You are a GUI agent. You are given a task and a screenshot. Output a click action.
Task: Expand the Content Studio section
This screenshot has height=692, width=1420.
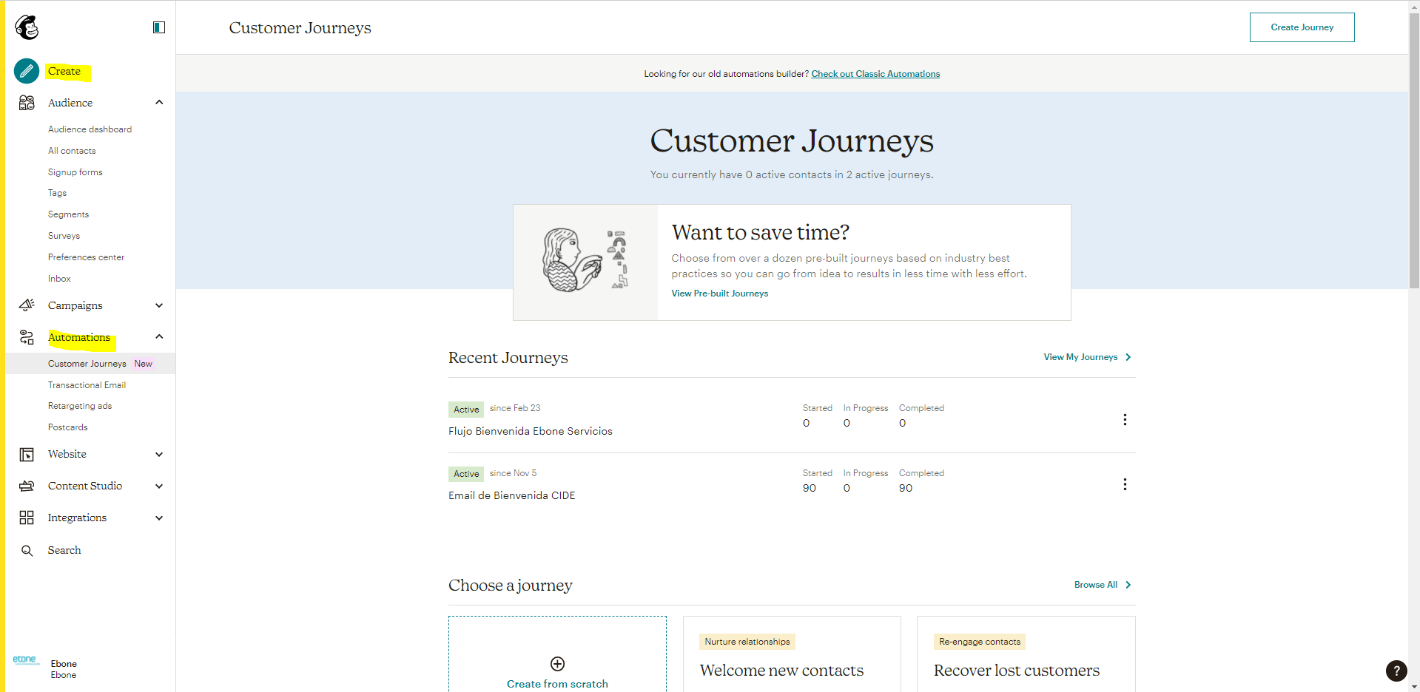point(158,486)
